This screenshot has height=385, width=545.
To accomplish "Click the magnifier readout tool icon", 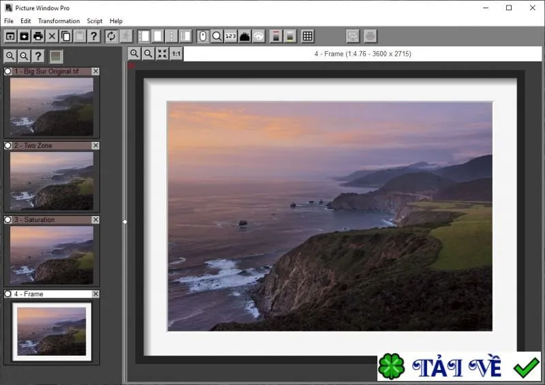I will pos(217,36).
